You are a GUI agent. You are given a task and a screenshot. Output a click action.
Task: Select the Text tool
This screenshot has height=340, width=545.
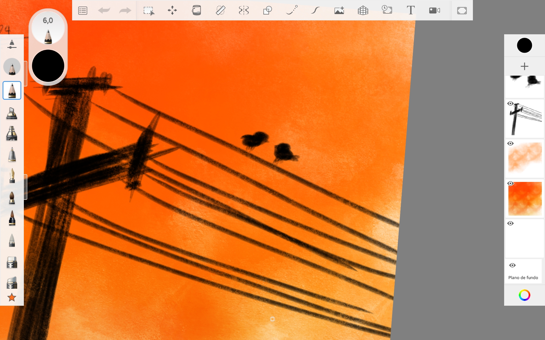410,10
